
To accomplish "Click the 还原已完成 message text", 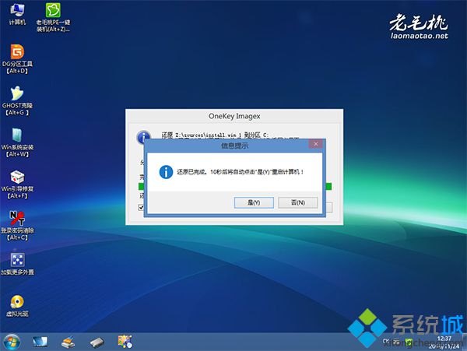I will (x=240, y=172).
